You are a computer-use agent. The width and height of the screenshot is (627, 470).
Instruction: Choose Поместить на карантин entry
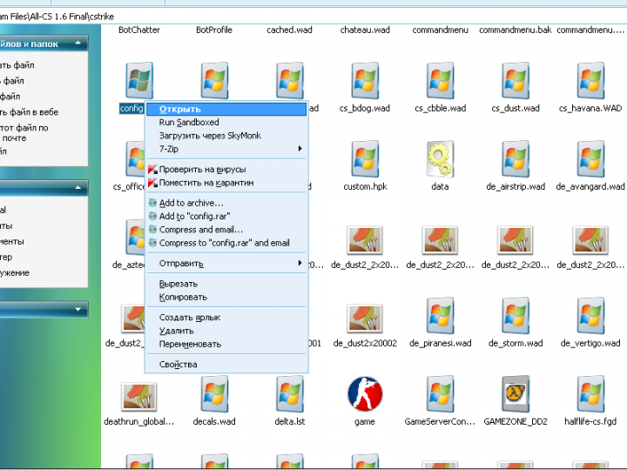click(226, 183)
